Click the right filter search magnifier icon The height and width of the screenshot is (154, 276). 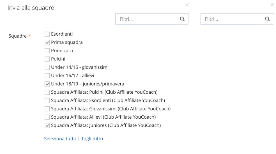click(267, 19)
